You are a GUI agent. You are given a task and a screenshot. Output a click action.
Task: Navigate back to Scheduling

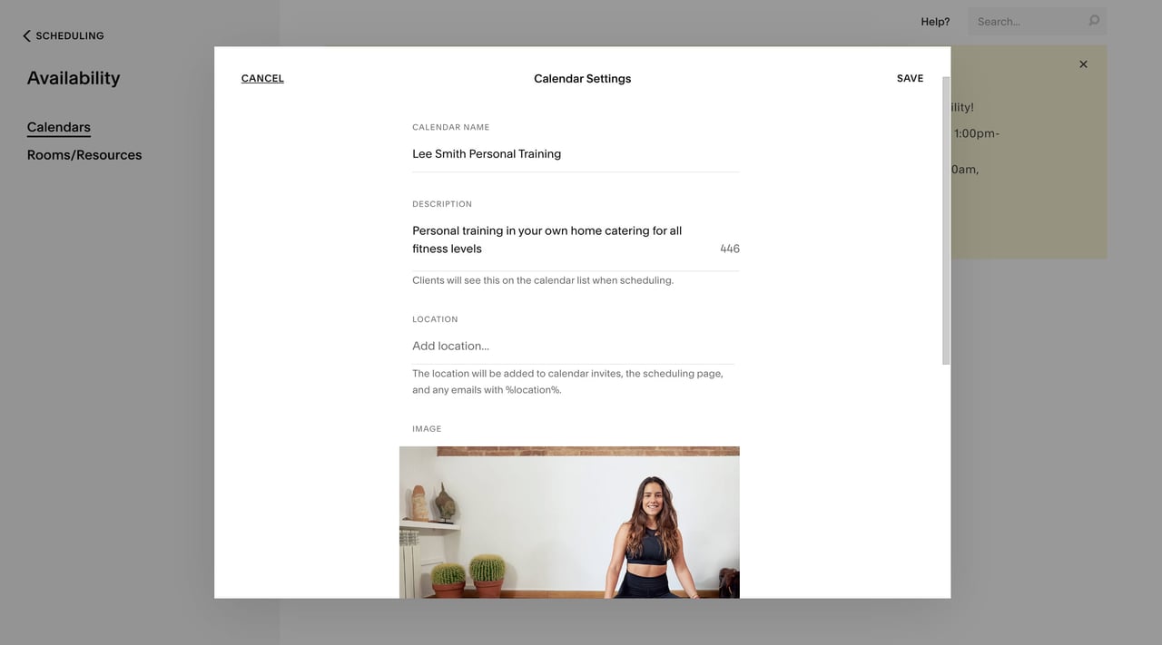(62, 34)
